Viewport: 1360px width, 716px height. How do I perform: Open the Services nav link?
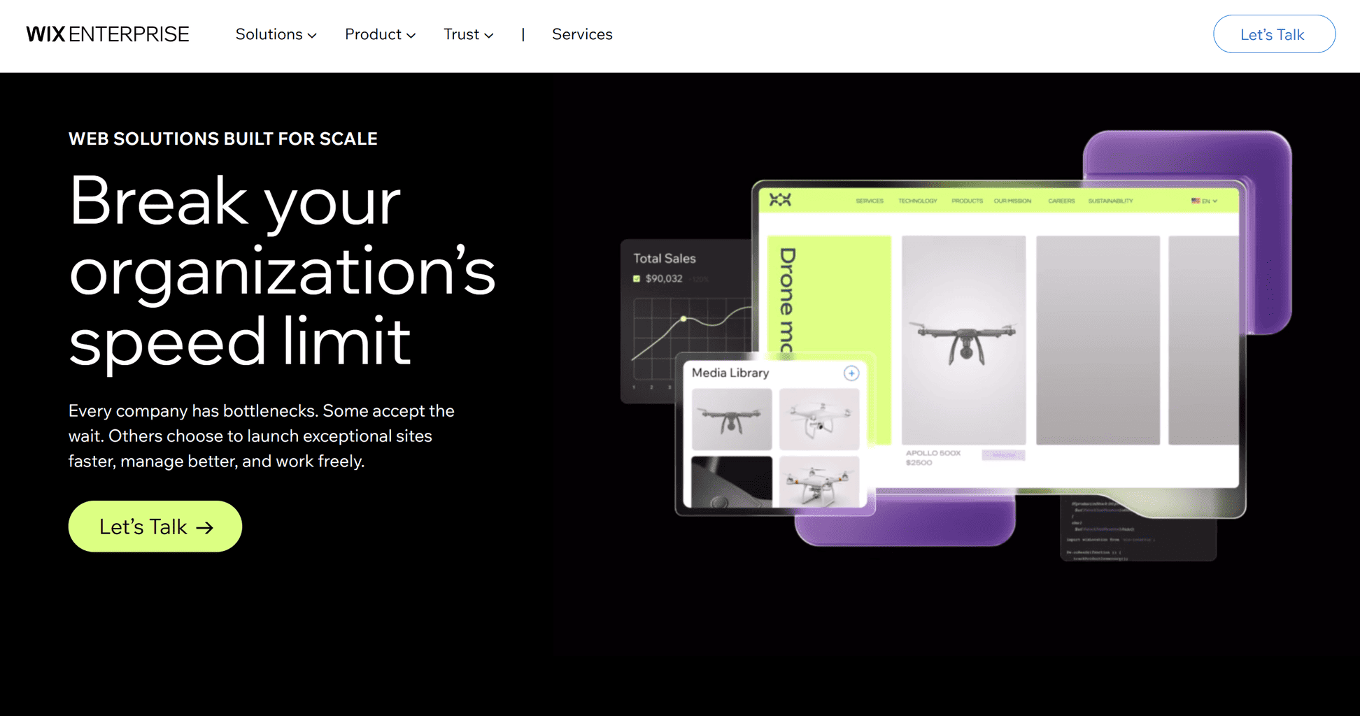click(582, 34)
